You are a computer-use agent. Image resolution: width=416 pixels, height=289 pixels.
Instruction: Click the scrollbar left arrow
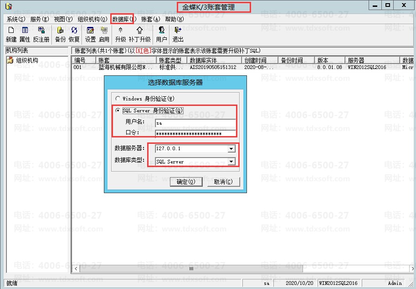point(76,269)
